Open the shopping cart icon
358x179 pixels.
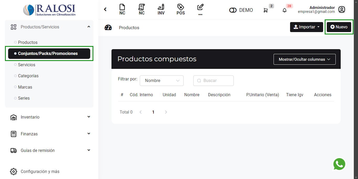coord(266,10)
